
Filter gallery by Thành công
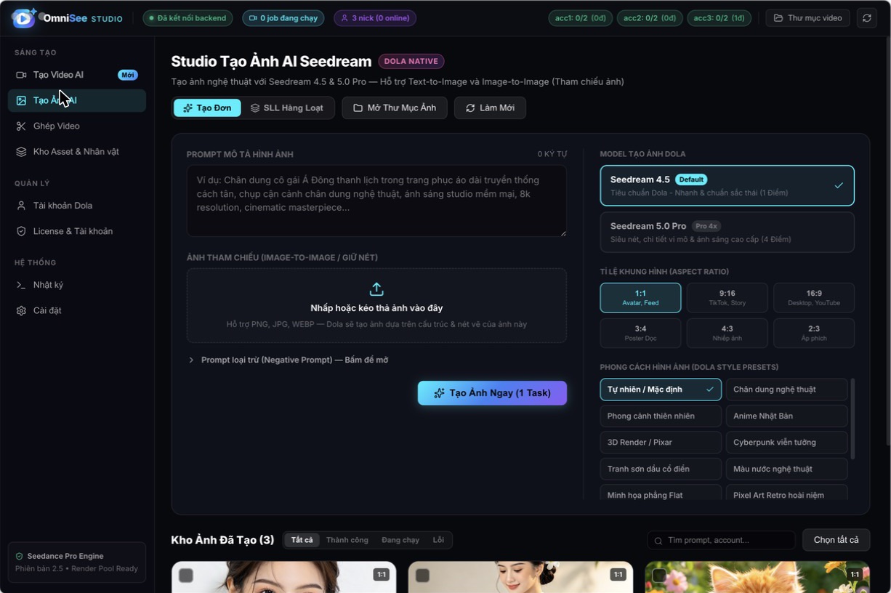(347, 540)
